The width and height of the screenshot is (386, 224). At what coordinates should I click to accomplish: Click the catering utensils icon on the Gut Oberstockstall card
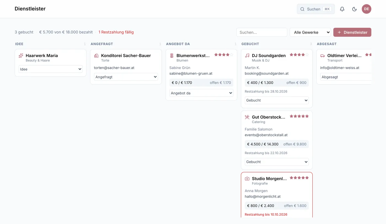coord(247,117)
